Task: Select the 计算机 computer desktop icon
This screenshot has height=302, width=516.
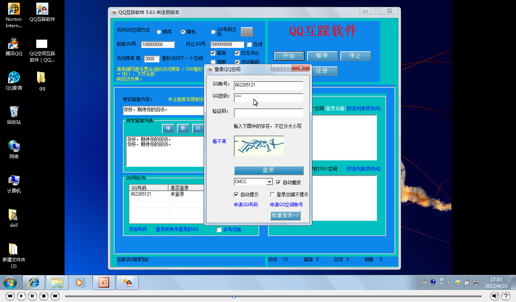Action: click(14, 184)
